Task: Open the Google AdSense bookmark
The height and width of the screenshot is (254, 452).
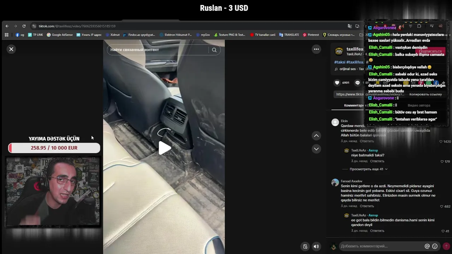Action: [x=60, y=35]
